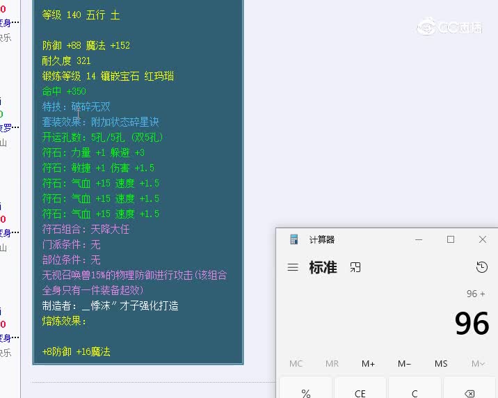Viewport: 498px width, 398px height.
Task: Click the '+8防御 +16魔法' smelting effect line
Action: pos(77,351)
